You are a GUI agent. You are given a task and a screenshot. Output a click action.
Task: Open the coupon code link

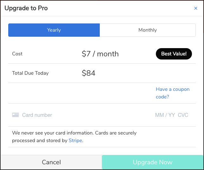click(172, 93)
